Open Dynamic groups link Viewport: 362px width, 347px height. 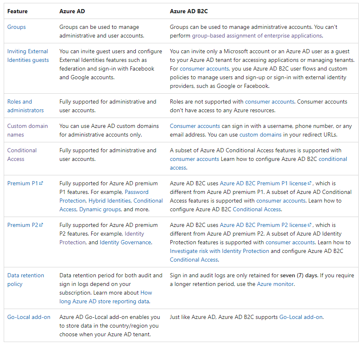100,209
